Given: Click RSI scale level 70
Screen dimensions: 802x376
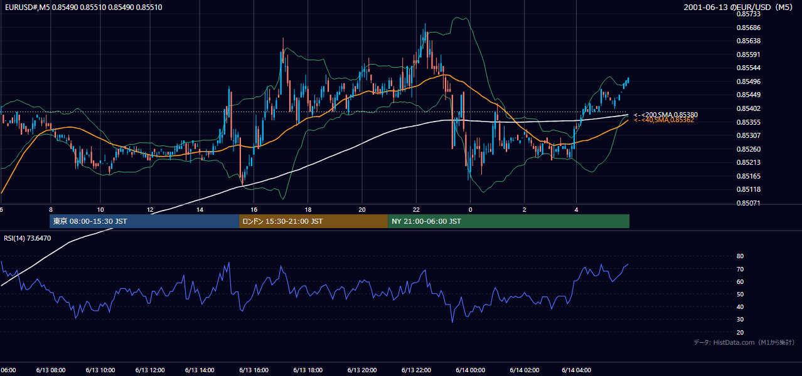Looking at the screenshot, I should tap(741, 269).
